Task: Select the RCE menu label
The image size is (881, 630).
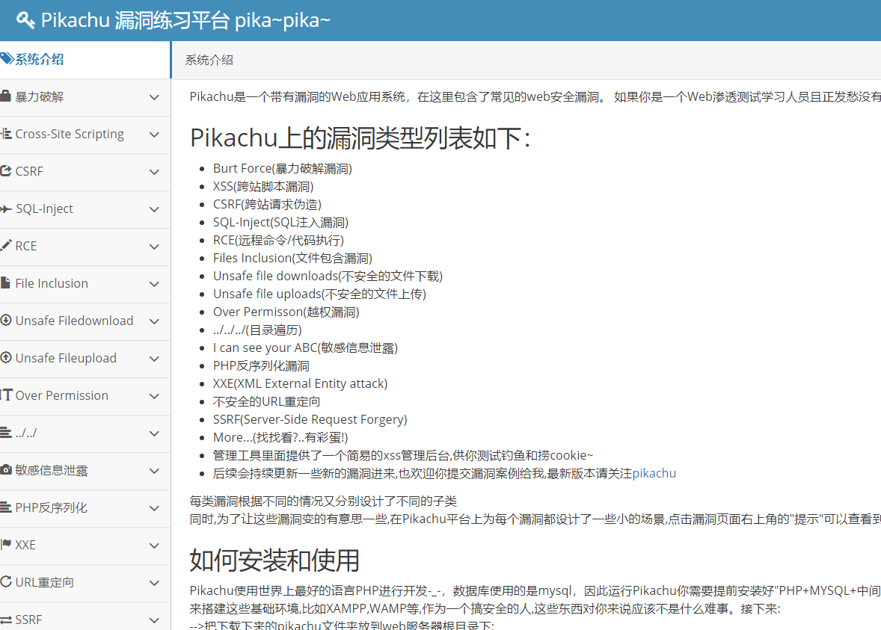Action: tap(26, 246)
